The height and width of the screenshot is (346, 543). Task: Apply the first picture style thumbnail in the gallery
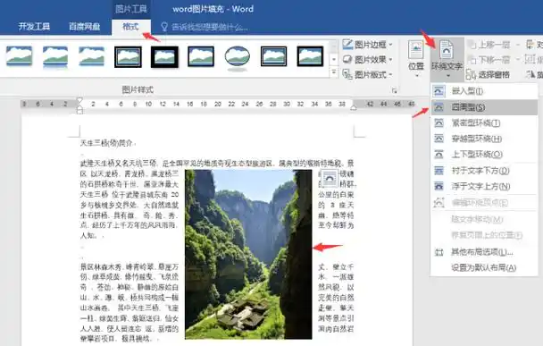click(20, 56)
